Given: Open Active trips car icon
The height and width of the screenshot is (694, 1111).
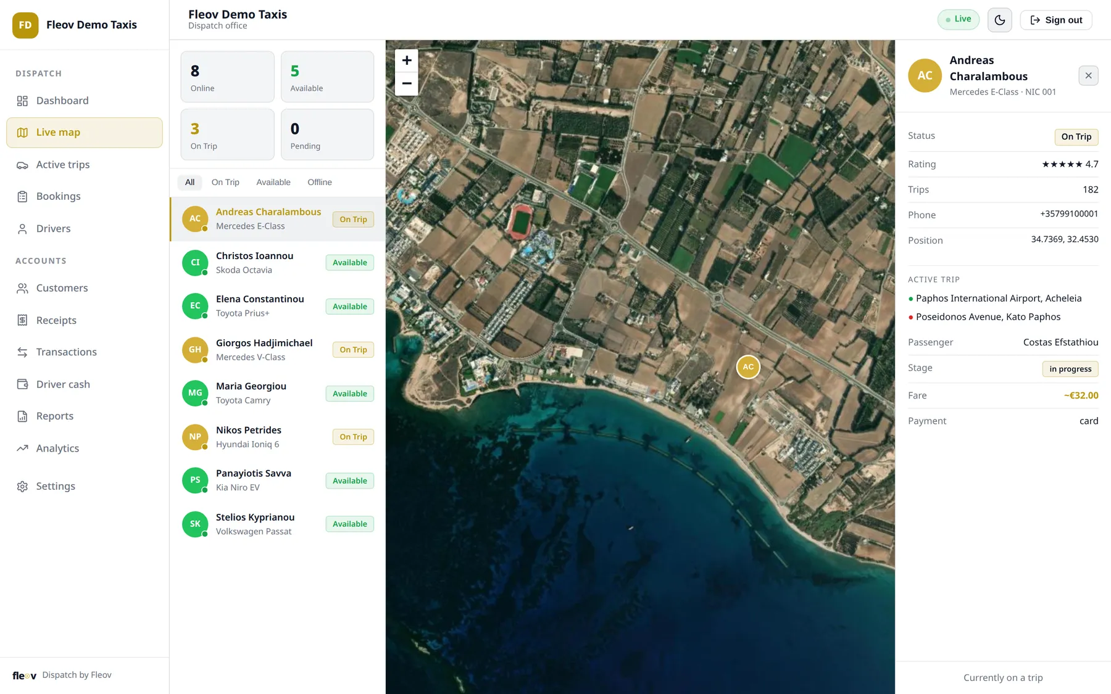Looking at the screenshot, I should pos(22,165).
